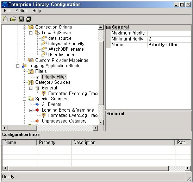The image size is (193, 182).
Task: Sort errors by Path column header
Action: [183, 143]
